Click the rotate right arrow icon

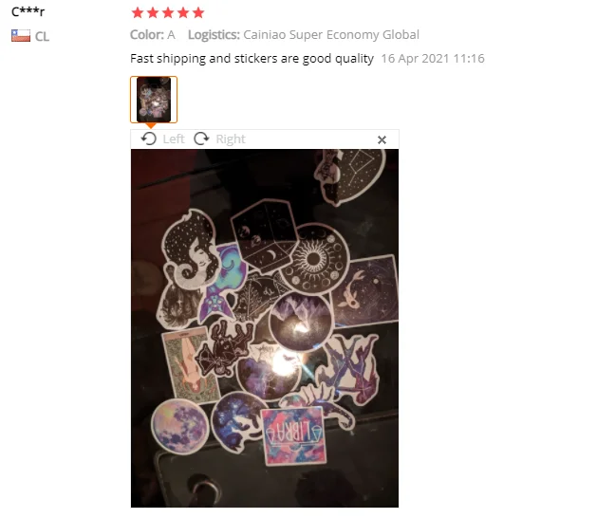pos(201,139)
